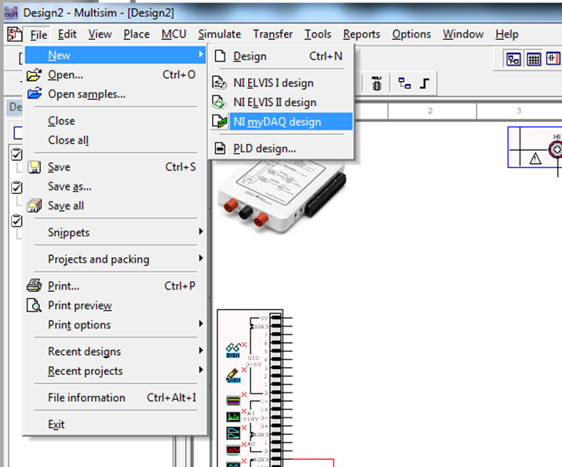The width and height of the screenshot is (562, 467).
Task: Click the blank page icon beside Design
Action: pyautogui.click(x=220, y=56)
